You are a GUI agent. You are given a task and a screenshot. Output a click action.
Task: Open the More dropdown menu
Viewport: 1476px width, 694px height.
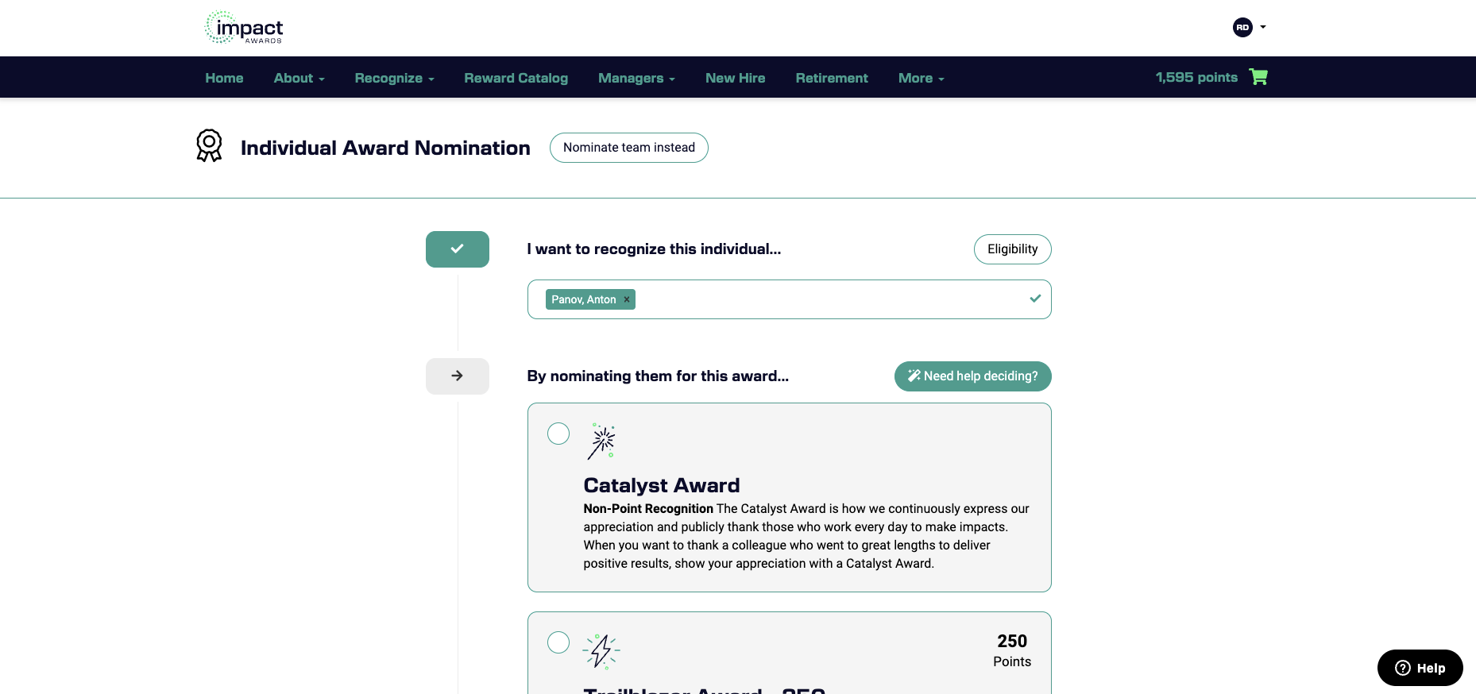point(921,78)
